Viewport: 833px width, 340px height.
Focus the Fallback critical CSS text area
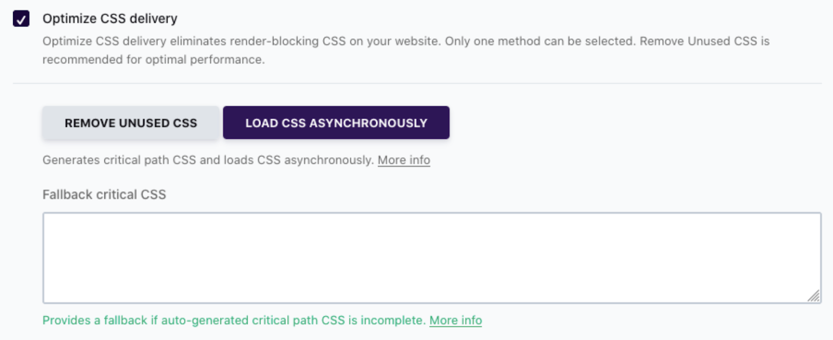pos(431,258)
